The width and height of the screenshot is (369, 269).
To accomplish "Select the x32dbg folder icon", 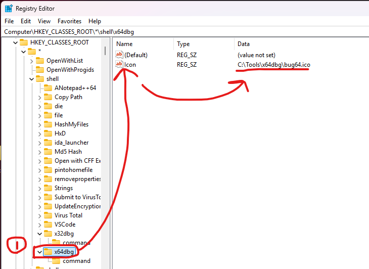I will (x=48, y=234).
